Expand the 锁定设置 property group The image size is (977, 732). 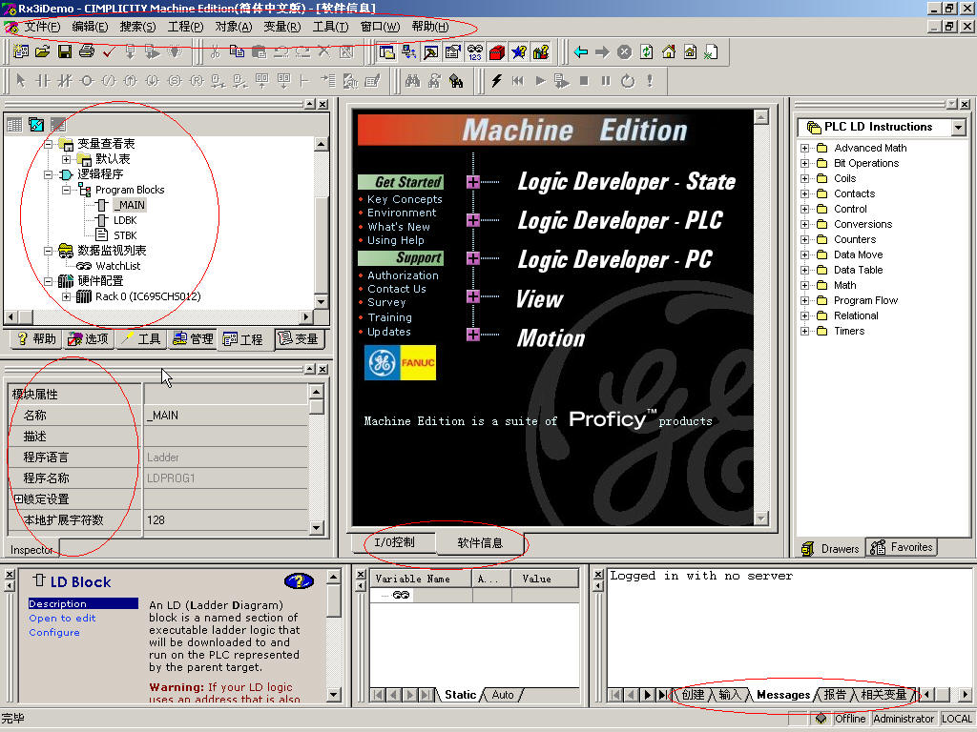point(18,499)
